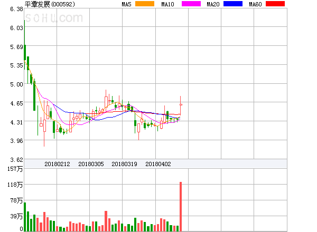Image resolution: width=317 pixels, height=232 pixels.
Task: Click the 4.65 price axis label
Action: [16, 103]
